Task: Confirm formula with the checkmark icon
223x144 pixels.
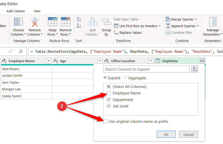Action: (x=10, y=51)
